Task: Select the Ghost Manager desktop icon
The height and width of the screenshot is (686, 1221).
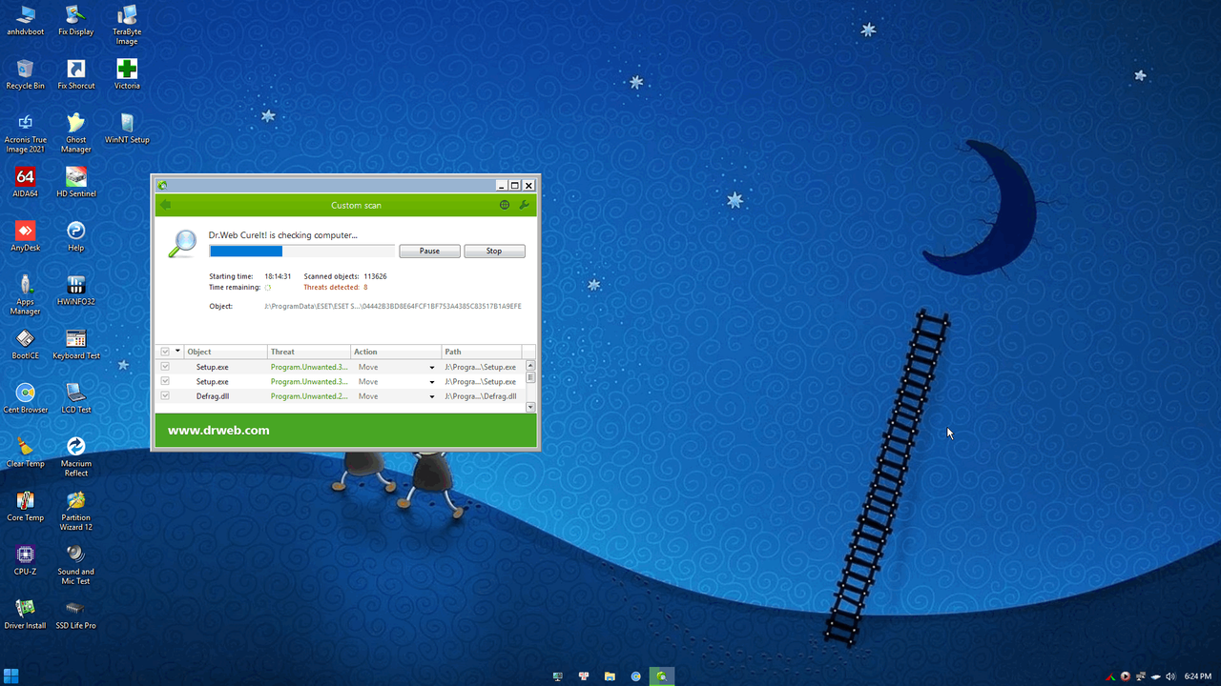Action: pyautogui.click(x=76, y=132)
